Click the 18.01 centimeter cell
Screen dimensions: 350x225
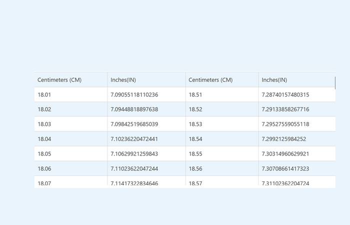tap(71, 94)
